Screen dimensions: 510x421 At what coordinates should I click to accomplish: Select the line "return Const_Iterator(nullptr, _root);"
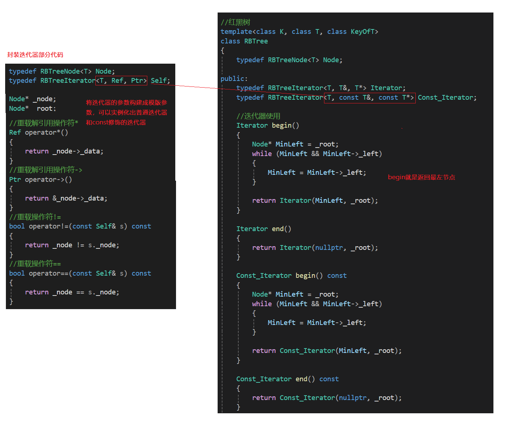tap(327, 398)
